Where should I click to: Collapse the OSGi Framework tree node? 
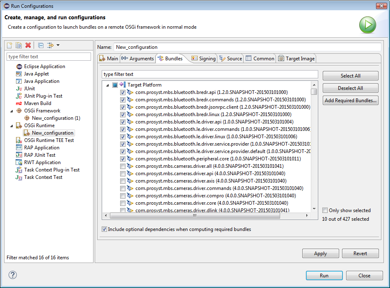[12, 111]
